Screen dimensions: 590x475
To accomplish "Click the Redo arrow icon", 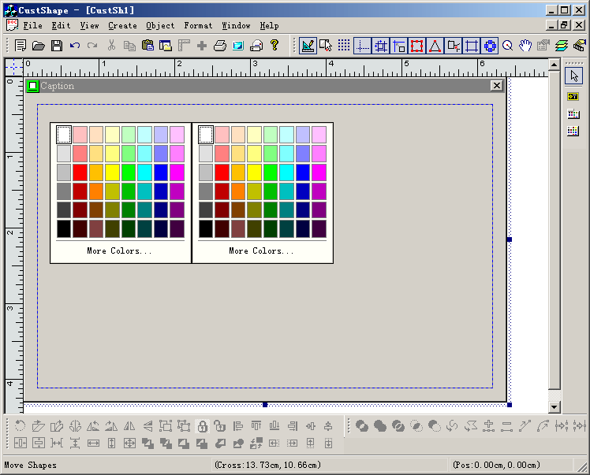I will tap(92, 46).
